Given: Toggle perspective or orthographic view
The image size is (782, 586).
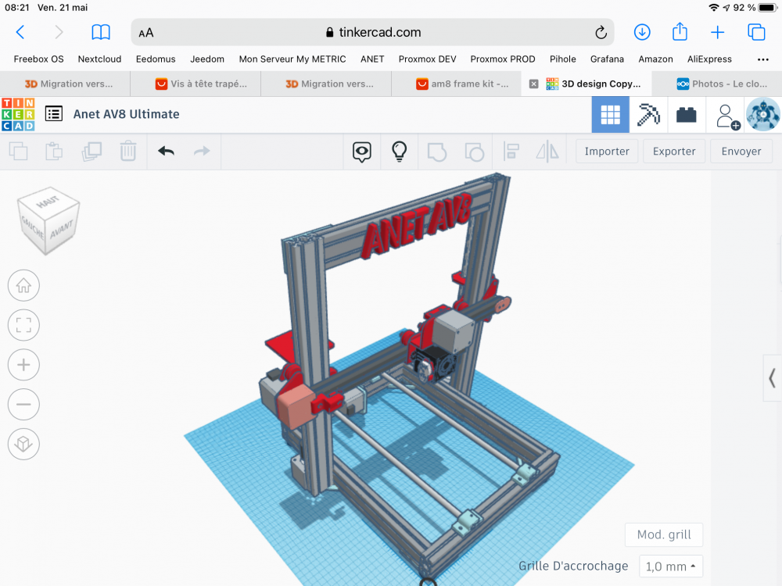Looking at the screenshot, I should click(x=23, y=444).
